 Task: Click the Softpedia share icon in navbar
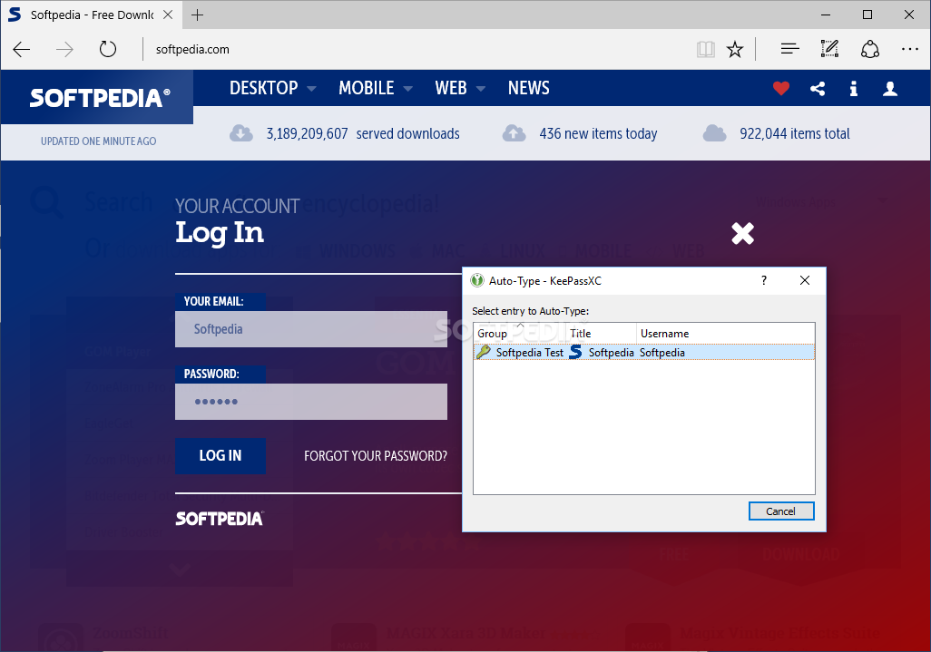(818, 89)
